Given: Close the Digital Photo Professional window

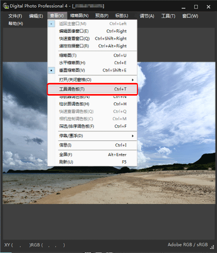Looking at the screenshot, I should (208, 7).
